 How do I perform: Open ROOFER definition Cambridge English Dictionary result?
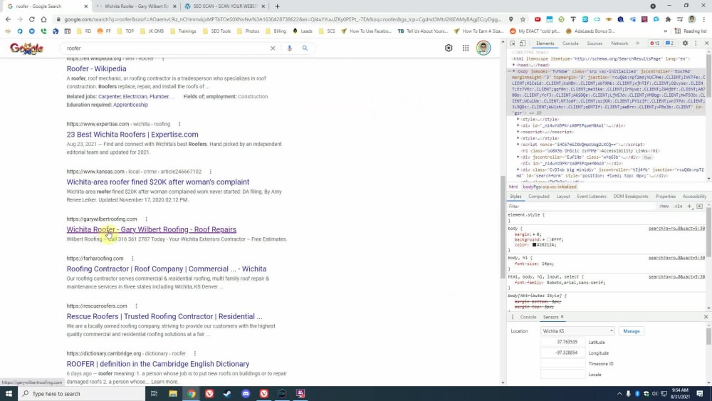tap(157, 364)
